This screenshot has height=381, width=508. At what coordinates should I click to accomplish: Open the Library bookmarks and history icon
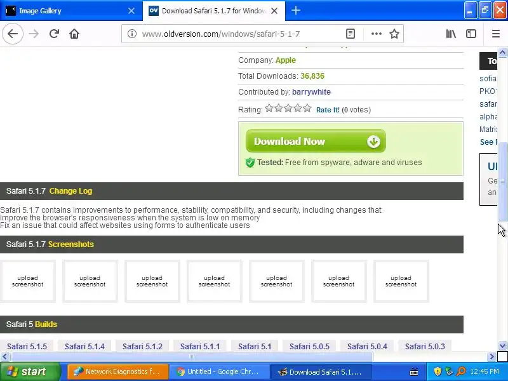click(451, 34)
